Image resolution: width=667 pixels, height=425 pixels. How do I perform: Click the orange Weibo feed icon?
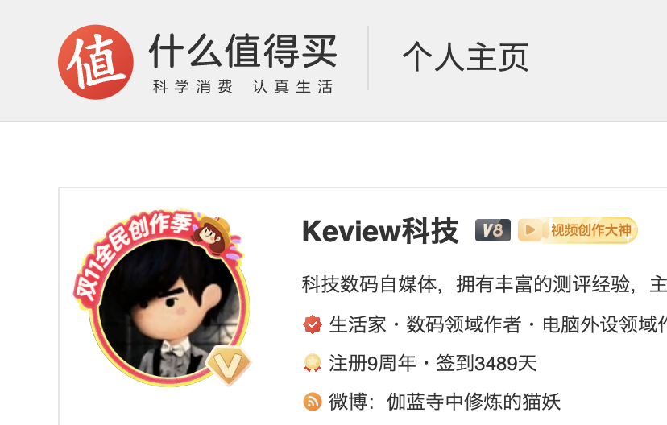pyautogui.click(x=313, y=402)
